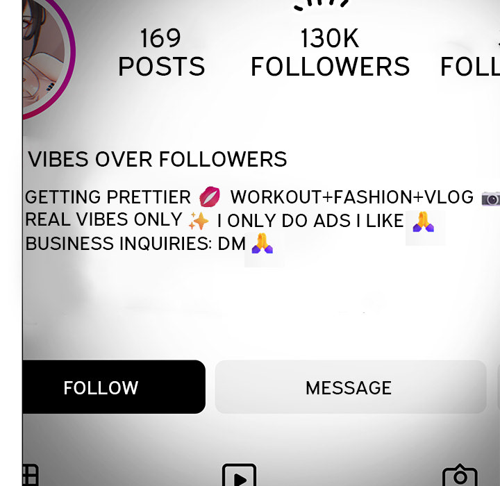Tap the black Follow button
500x486 pixels.
(114, 387)
